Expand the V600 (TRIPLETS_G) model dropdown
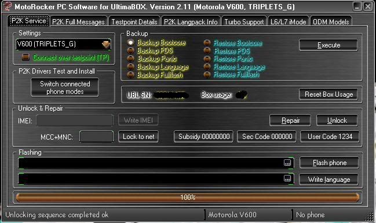Image resolution: width=376 pixels, height=223 pixels. coord(106,45)
